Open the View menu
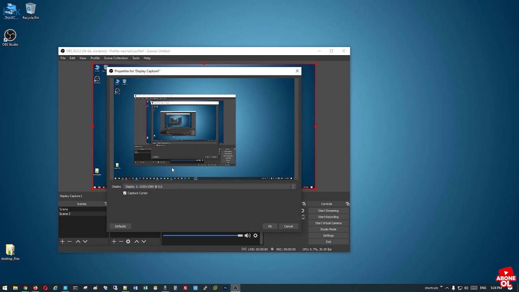Image resolution: width=519 pixels, height=292 pixels. pyautogui.click(x=83, y=58)
